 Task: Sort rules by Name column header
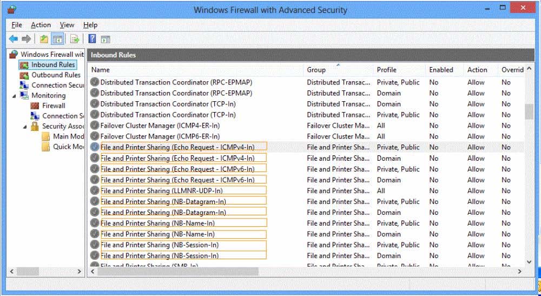pyautogui.click(x=196, y=70)
